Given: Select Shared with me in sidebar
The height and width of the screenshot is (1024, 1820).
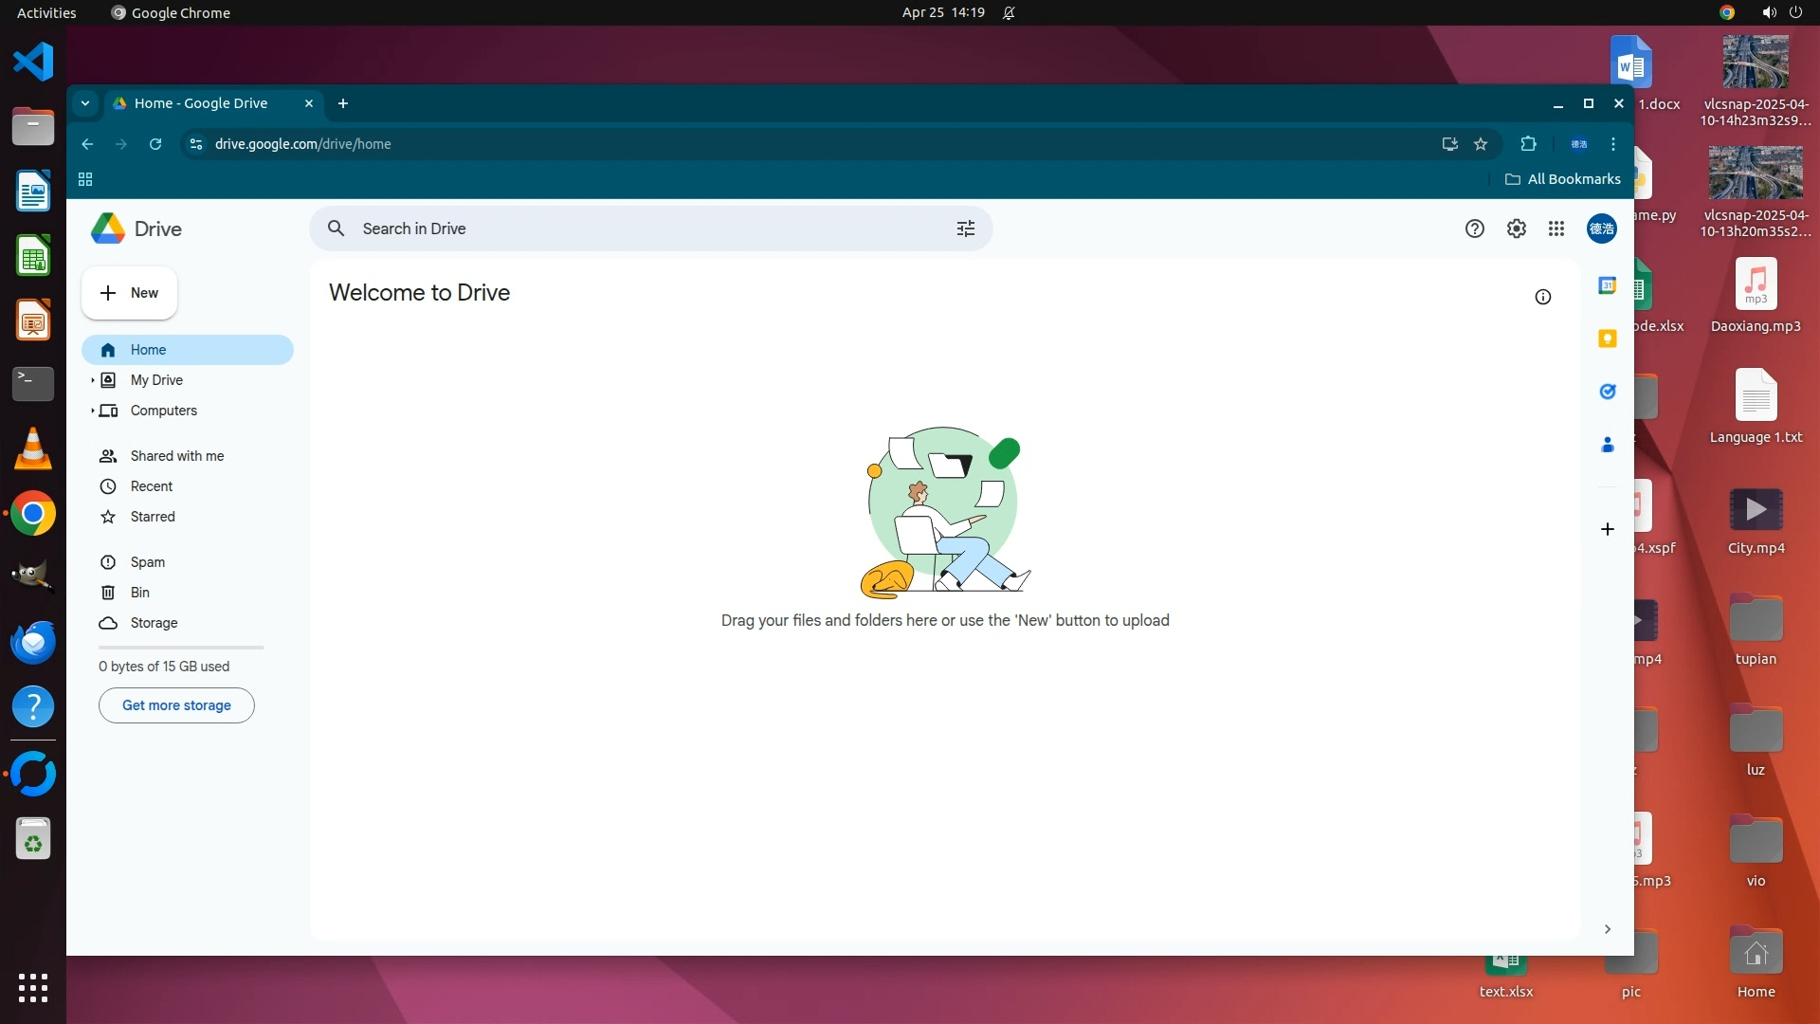Looking at the screenshot, I should [177, 456].
